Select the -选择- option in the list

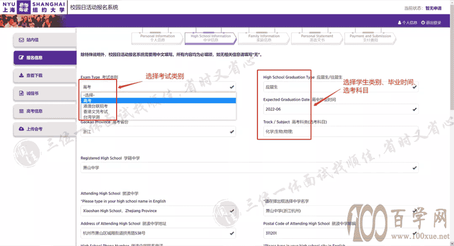pos(158,95)
